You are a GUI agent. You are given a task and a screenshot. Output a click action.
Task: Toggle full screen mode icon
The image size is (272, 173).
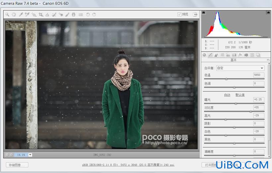(195, 14)
